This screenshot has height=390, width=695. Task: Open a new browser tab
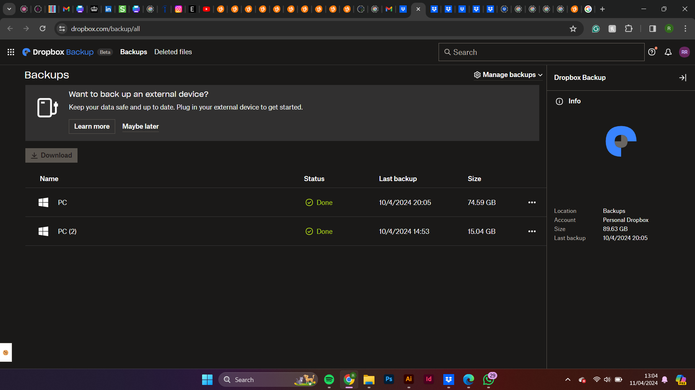click(x=602, y=9)
